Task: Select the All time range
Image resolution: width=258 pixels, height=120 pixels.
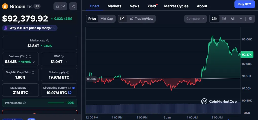Action: click(232, 19)
